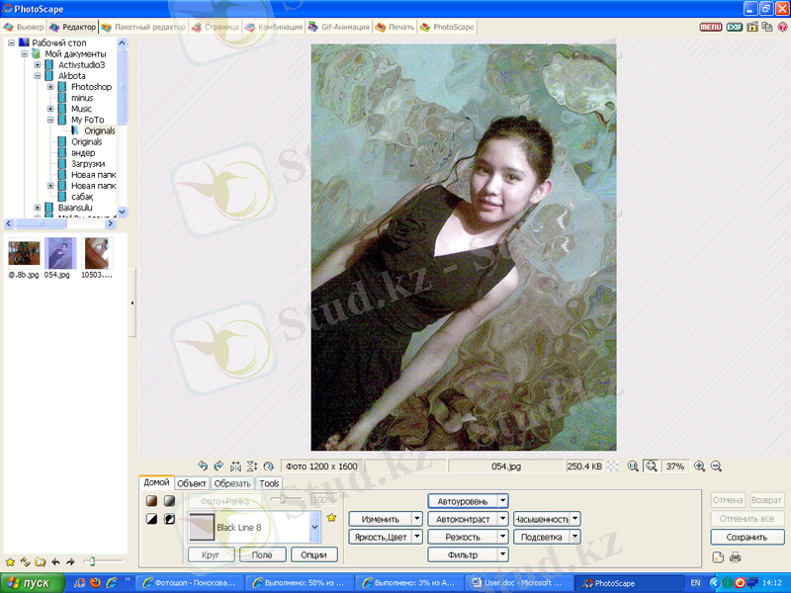
Task: Click the Сохранить button
Action: pyautogui.click(x=747, y=538)
